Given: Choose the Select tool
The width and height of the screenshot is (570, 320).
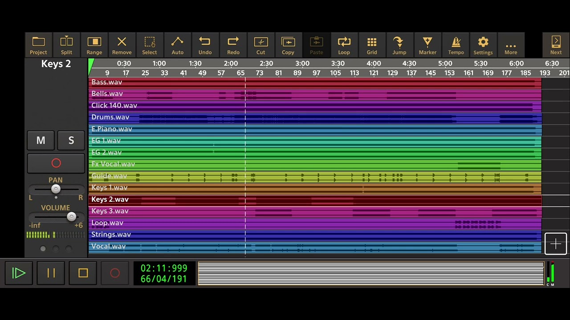Looking at the screenshot, I should (150, 45).
